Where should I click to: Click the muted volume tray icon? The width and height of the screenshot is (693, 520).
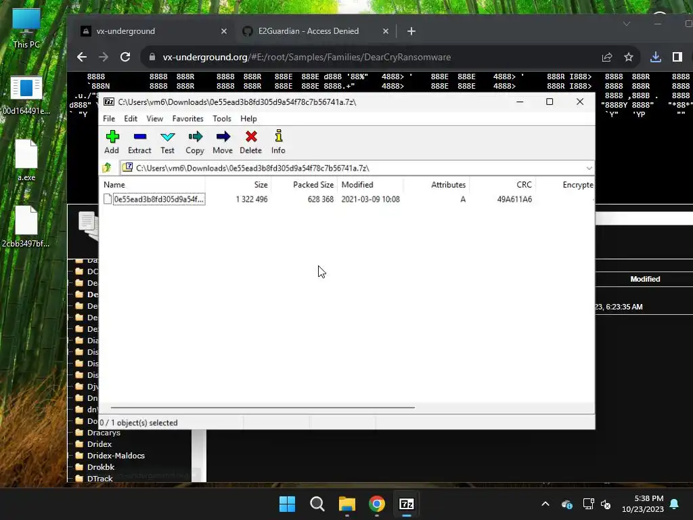point(606,504)
